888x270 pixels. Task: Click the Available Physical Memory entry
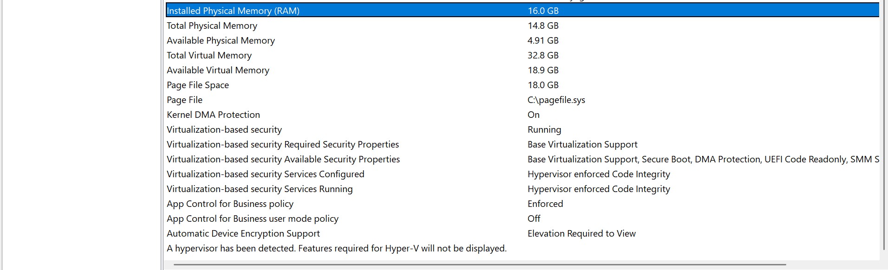tap(220, 40)
